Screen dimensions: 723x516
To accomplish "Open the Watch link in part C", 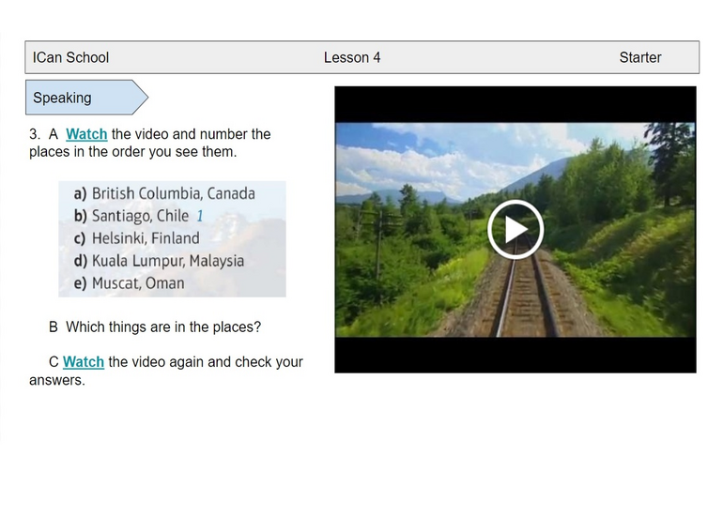I will (84, 361).
